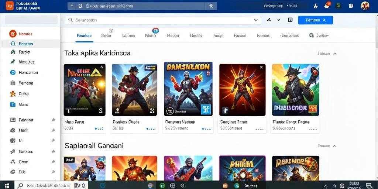Click the address bar favorites icon

(x=211, y=6)
